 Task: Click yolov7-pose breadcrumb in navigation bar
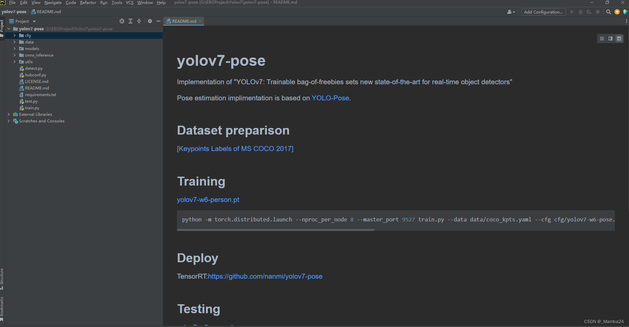[14, 12]
